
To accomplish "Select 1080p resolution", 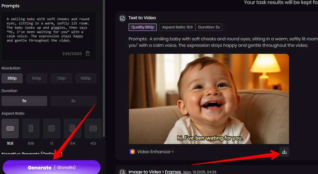I will pyautogui.click(x=85, y=78).
